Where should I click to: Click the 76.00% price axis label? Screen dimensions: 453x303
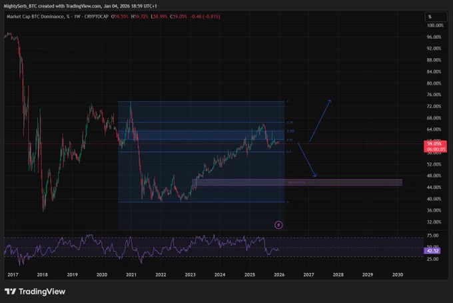(x=434, y=95)
